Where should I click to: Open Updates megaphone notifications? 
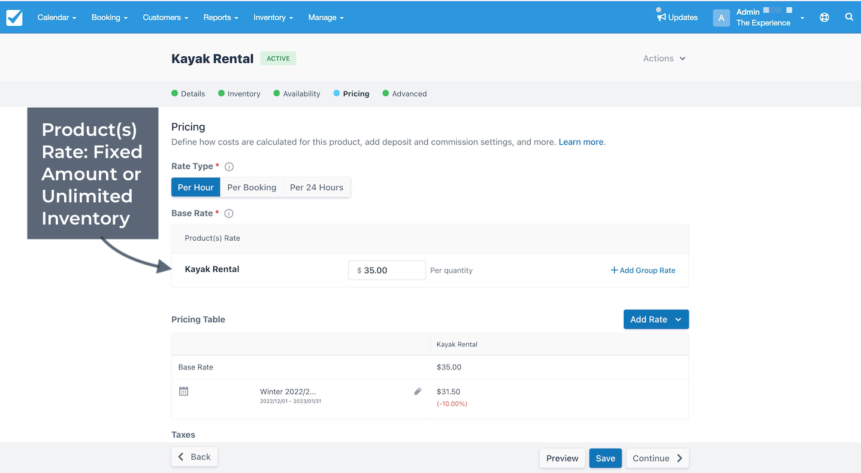click(x=677, y=17)
